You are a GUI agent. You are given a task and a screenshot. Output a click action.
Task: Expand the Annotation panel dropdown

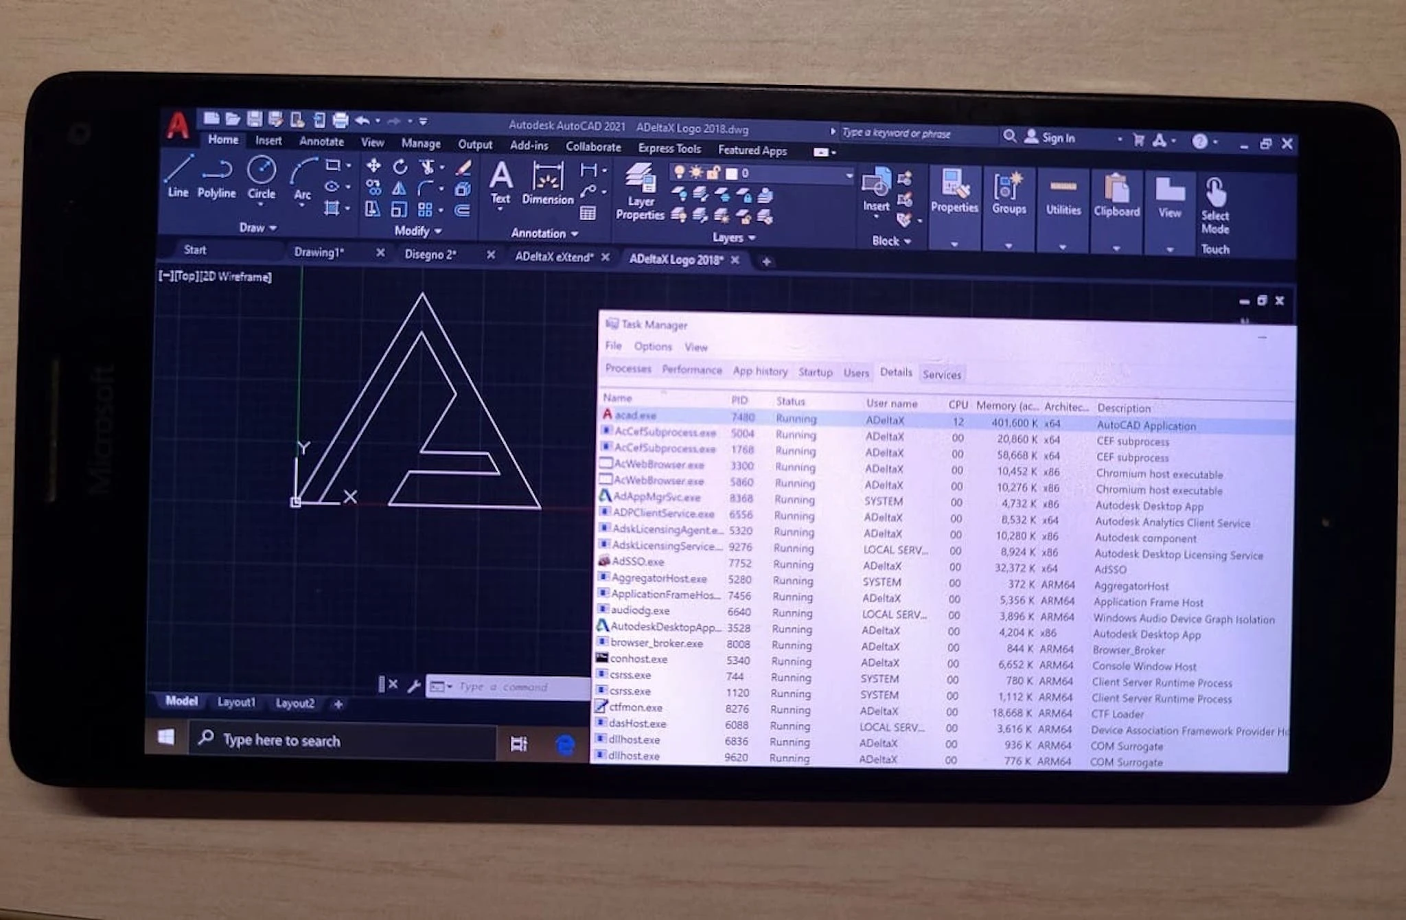pos(544,233)
